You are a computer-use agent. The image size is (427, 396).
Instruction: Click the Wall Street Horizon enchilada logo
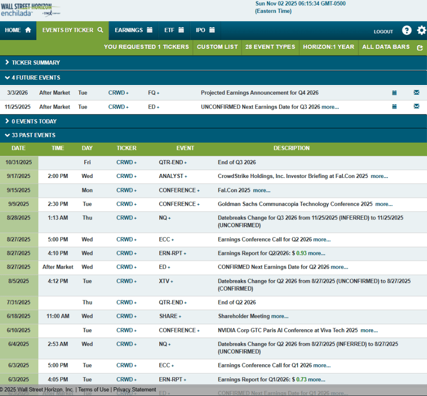point(32,10)
